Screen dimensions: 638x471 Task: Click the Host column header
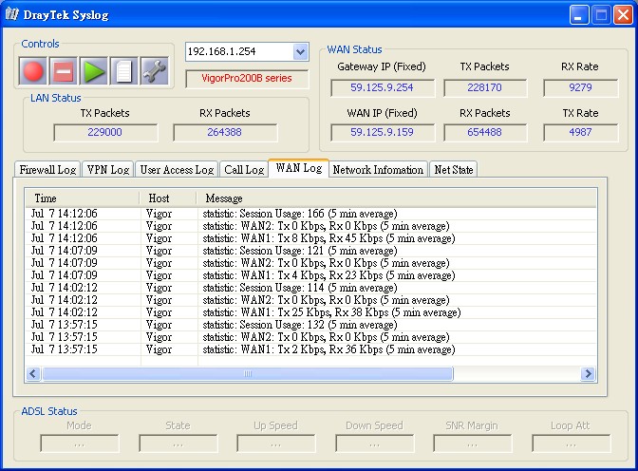coord(168,198)
